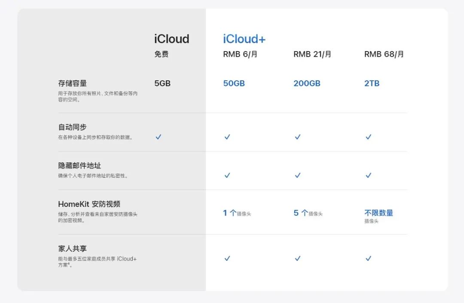Click the iCloud+ header logo
The image size is (464, 303).
pos(244,39)
